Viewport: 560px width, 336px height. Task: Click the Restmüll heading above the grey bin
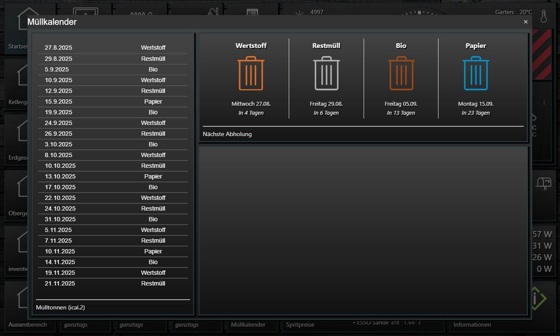pyautogui.click(x=326, y=46)
